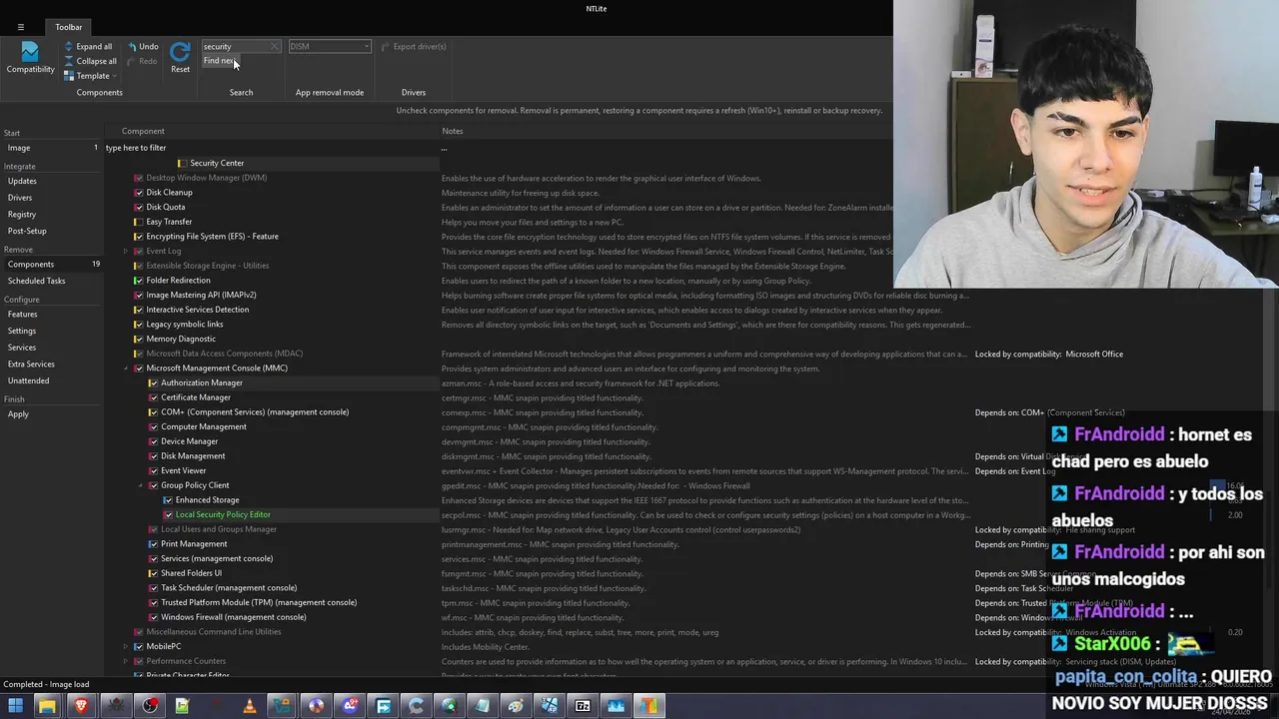Open the Features page
Image resolution: width=1279 pixels, height=719 pixels.
pyautogui.click(x=22, y=314)
